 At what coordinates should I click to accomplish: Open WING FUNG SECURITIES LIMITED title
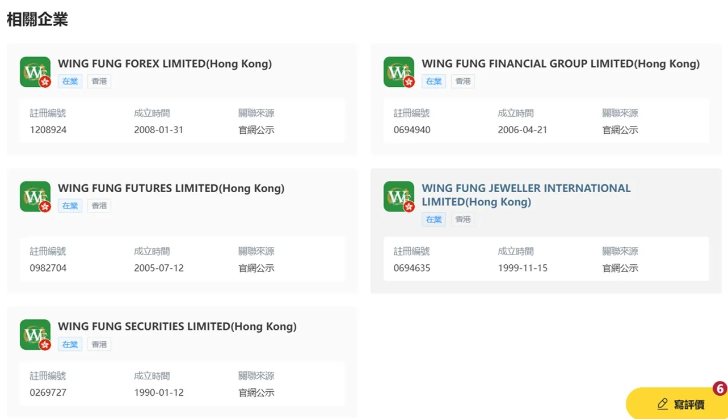pos(177,327)
